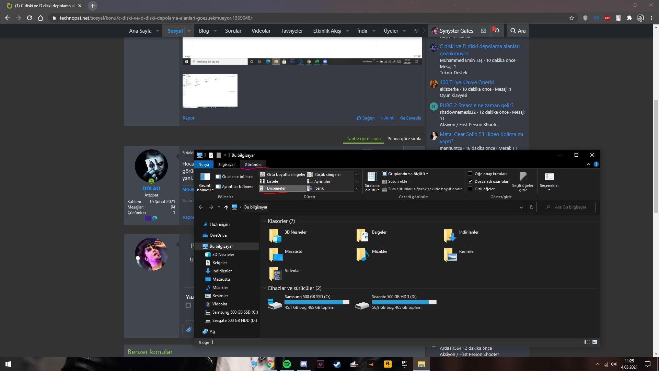This screenshot has width=659, height=371.
Task: Enable the Öğe onay kutuları checkbox
Action: point(470,174)
